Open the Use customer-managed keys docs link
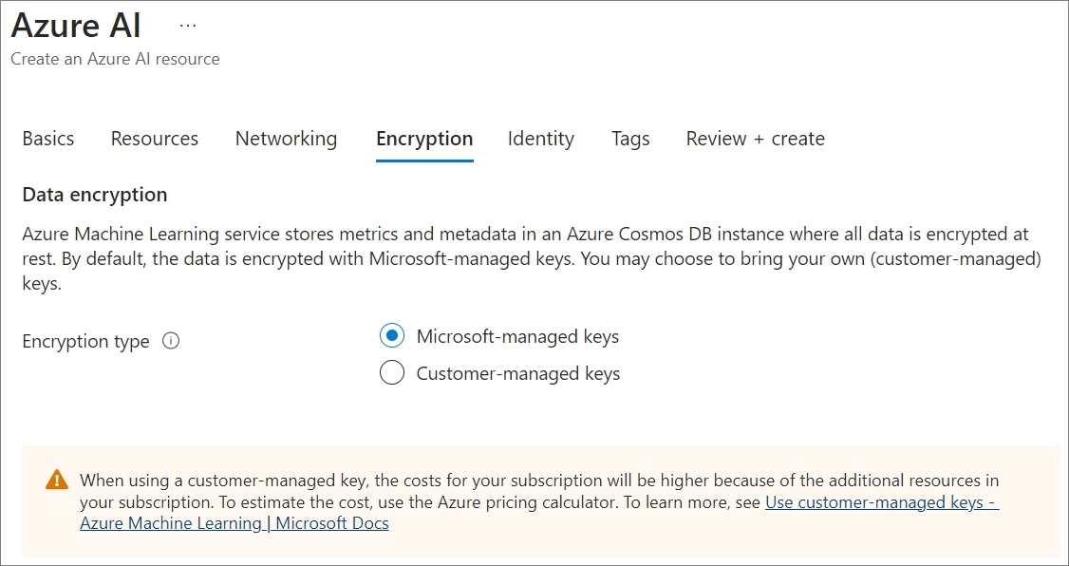Screen dimensions: 1069x566 [x=881, y=502]
